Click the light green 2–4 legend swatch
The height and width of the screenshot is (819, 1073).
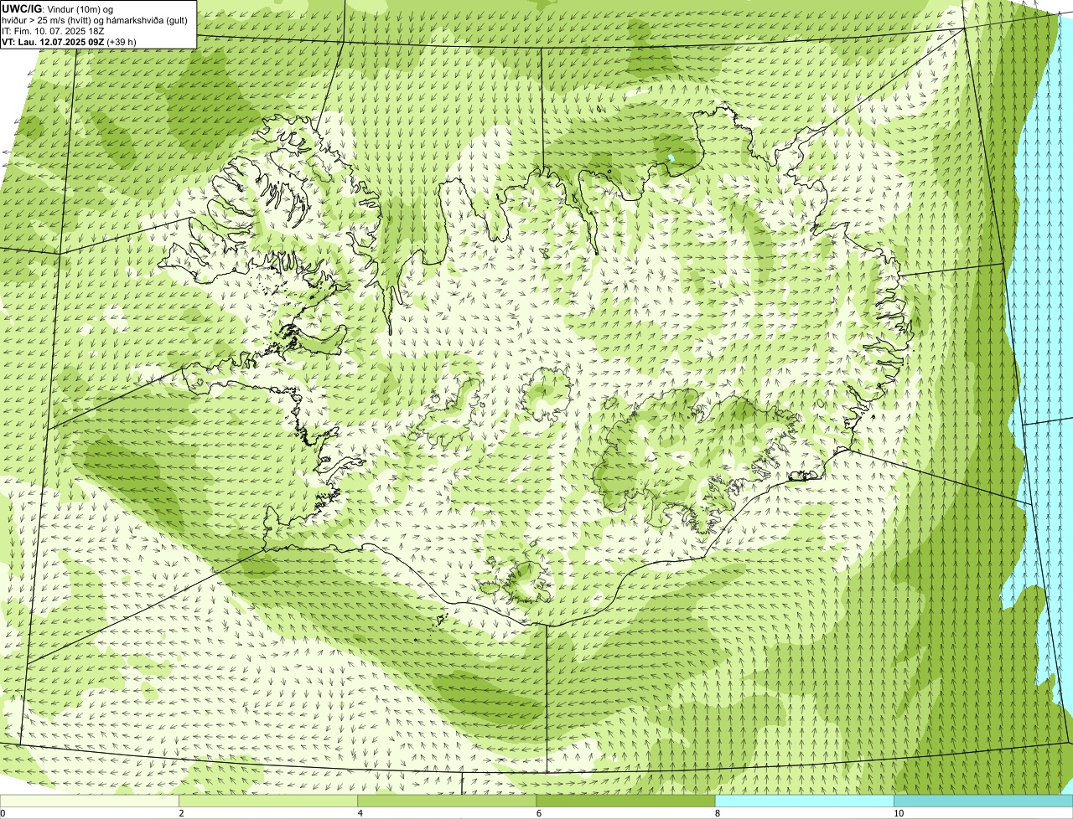pos(268,801)
